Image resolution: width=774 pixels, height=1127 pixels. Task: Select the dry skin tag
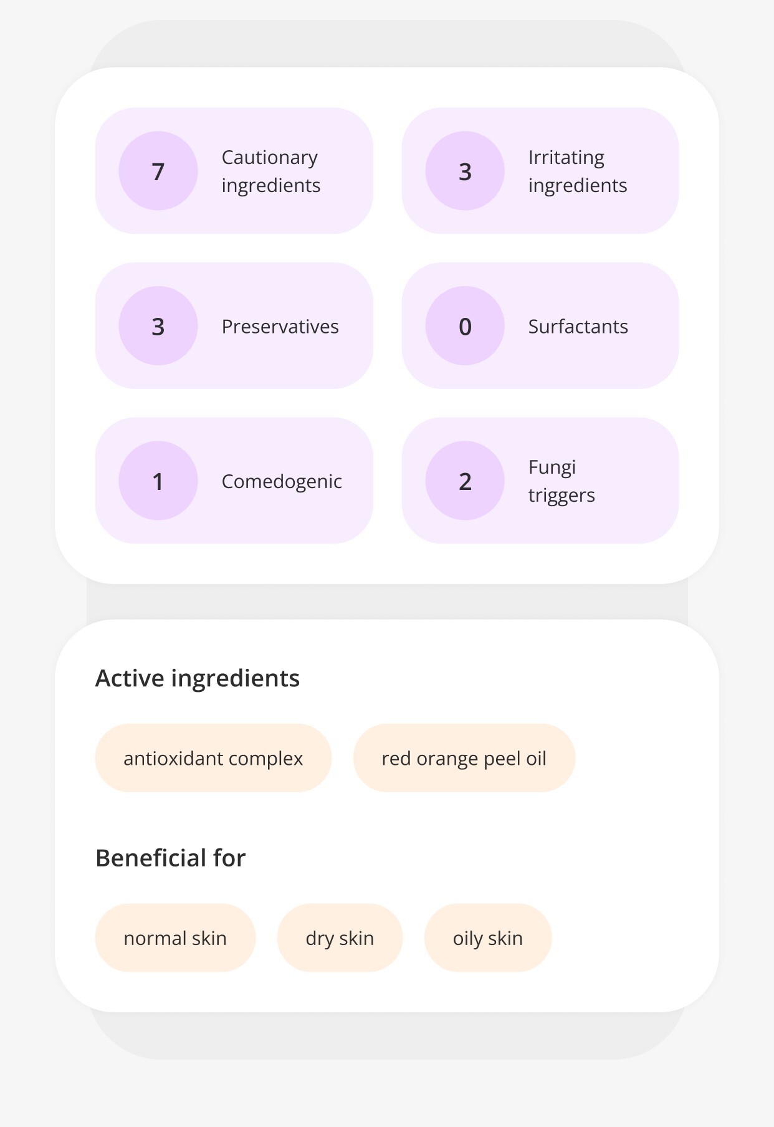click(340, 938)
